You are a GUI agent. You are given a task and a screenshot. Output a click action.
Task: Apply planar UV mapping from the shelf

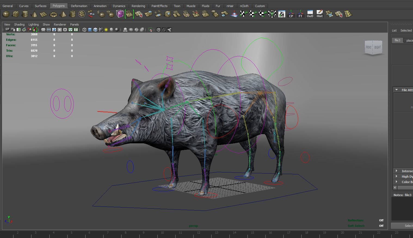point(243,14)
